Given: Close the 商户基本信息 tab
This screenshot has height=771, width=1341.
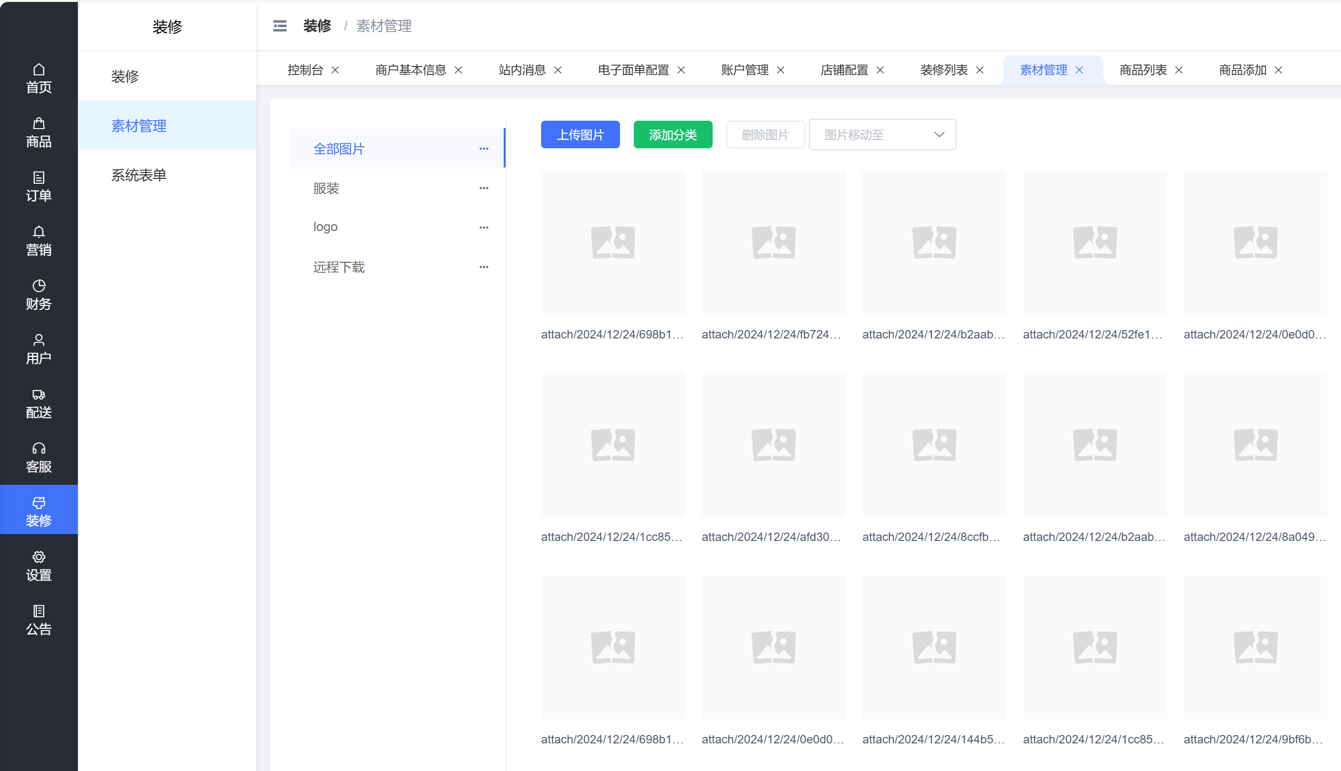Looking at the screenshot, I should point(459,70).
